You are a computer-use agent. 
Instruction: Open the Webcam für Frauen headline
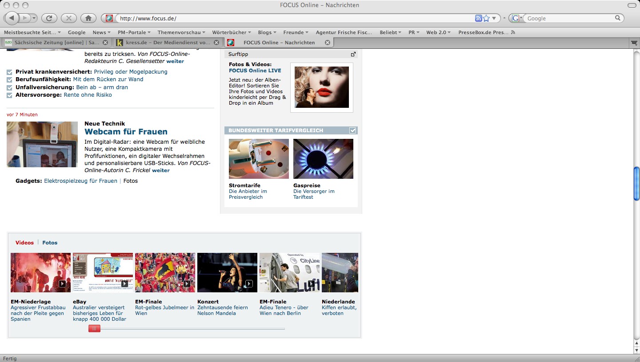tap(126, 132)
